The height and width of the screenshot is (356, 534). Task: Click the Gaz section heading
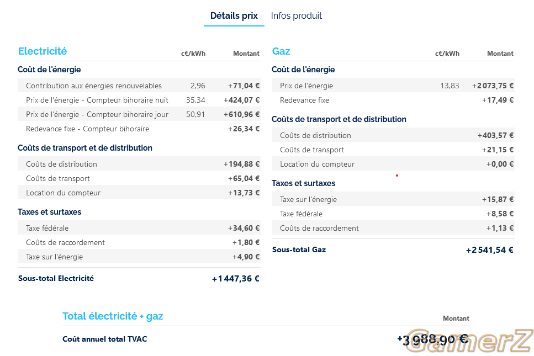click(281, 51)
